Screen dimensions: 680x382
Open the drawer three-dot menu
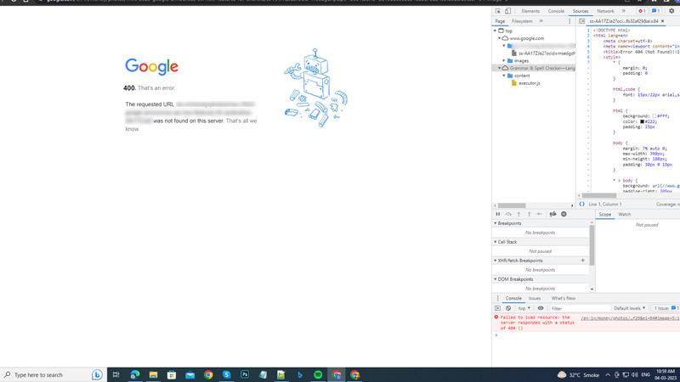(497, 299)
